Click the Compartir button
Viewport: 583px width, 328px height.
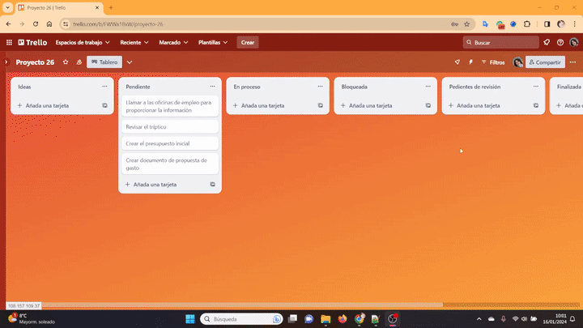545,62
